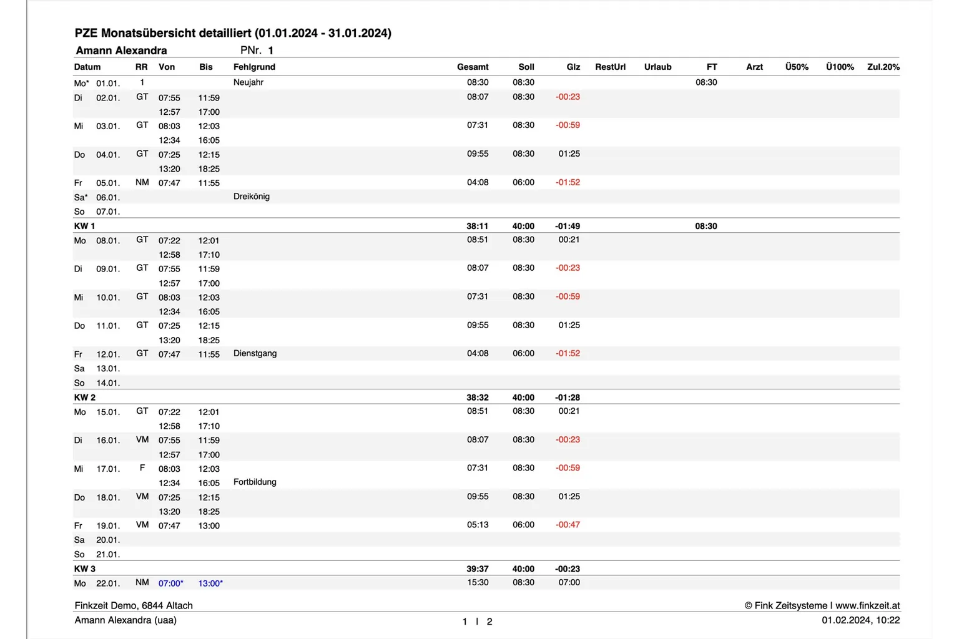This screenshot has width=959, height=639.
Task: Click the RestUrl column header
Action: click(x=610, y=67)
